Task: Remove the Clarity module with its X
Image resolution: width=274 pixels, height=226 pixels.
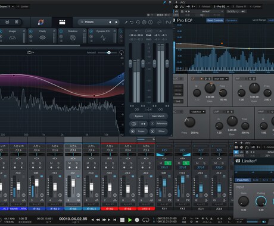Action: click(x=54, y=31)
